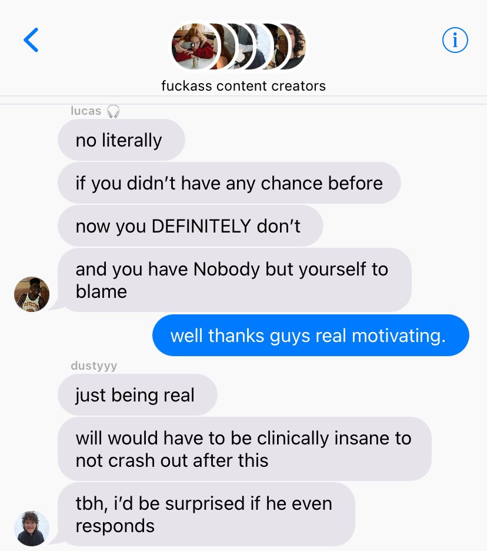Tap the blue "well thanks guys real motivating." bubble
487x551 pixels.
point(311,335)
